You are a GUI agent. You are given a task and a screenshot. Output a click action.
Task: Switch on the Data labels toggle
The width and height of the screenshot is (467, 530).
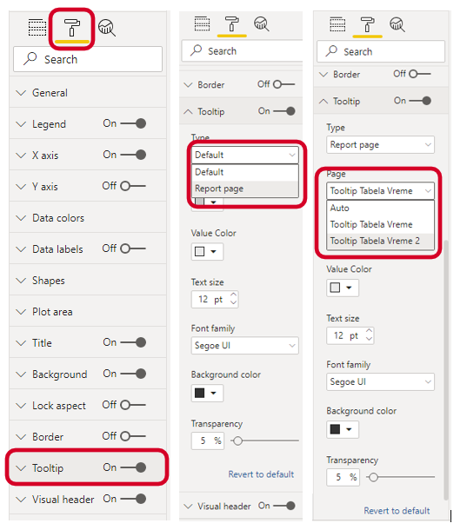click(133, 248)
